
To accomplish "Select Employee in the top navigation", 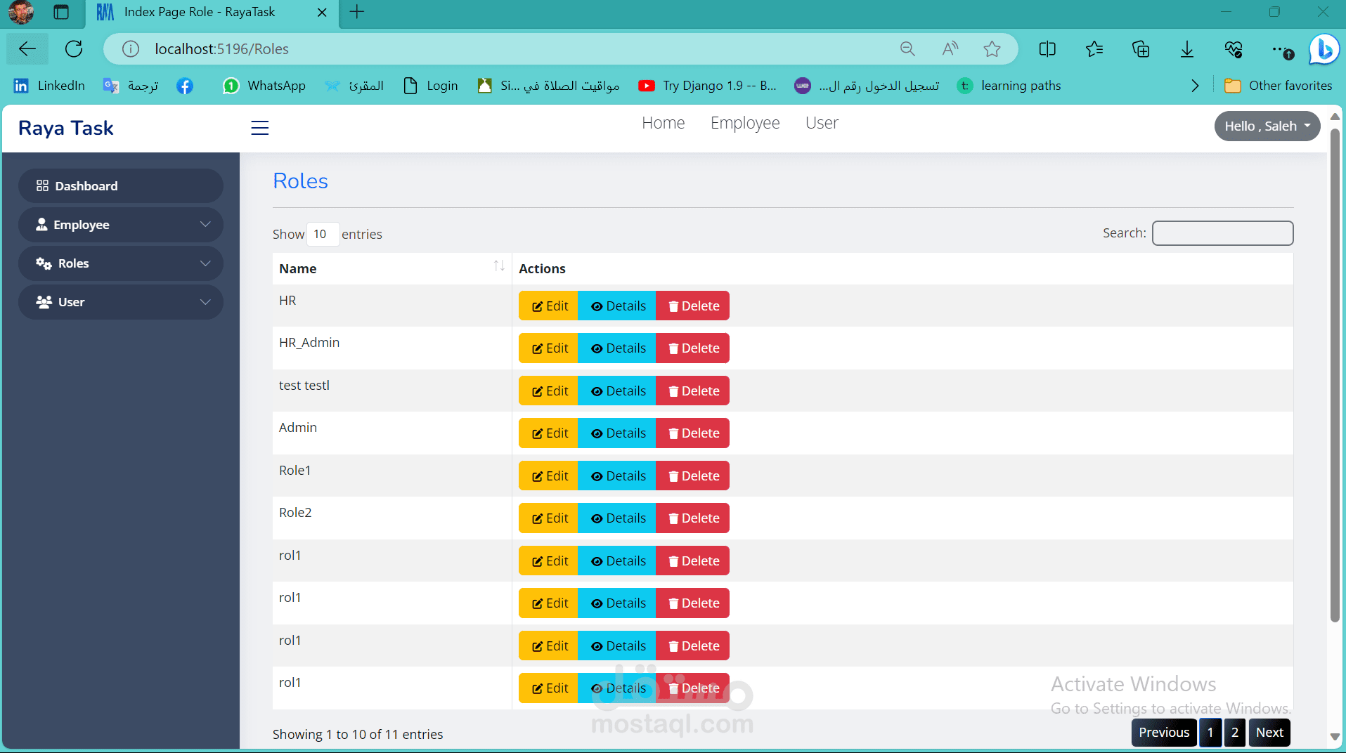I will (x=744, y=123).
